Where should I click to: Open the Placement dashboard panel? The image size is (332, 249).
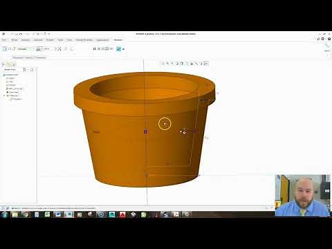pyautogui.click(x=18, y=57)
